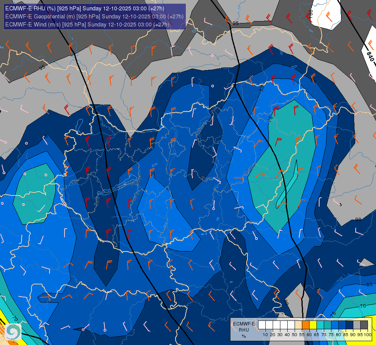Pick the yellow 60–65 legend swatch
Viewport: 376px width, 345px height.
[x=313, y=325]
